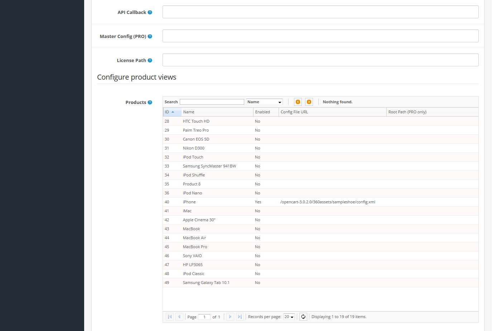Screen dimensions: 492x331
Task: Select the Nikon D300 row
Action: [320, 148]
